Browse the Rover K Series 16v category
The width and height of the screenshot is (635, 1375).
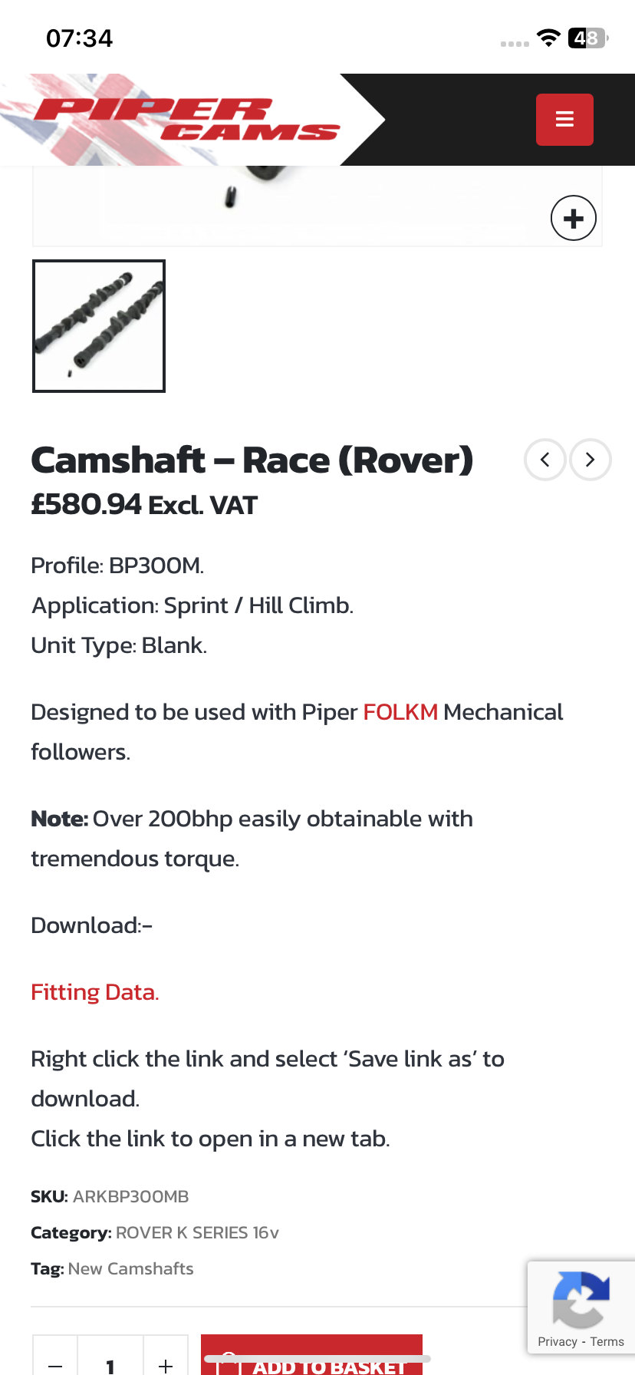tap(197, 1232)
